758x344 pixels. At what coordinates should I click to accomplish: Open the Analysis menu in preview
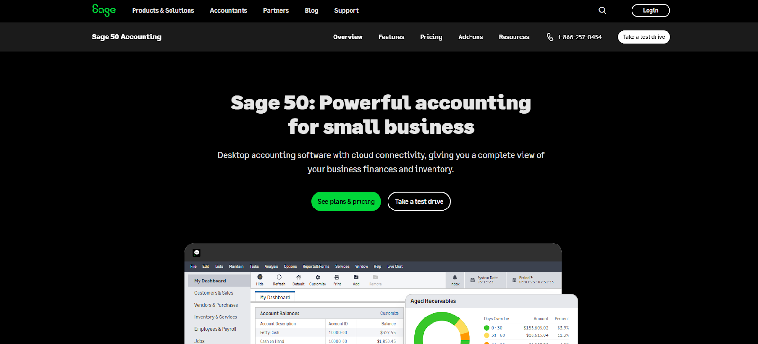pos(271,266)
